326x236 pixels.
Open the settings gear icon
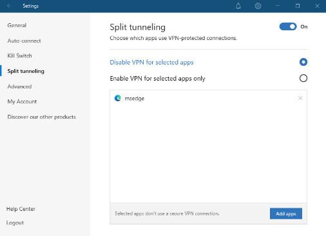click(258, 6)
